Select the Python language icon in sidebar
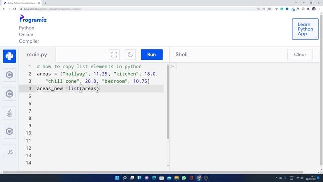Image resolution: width=323 pixels, height=182 pixels. tap(9, 56)
